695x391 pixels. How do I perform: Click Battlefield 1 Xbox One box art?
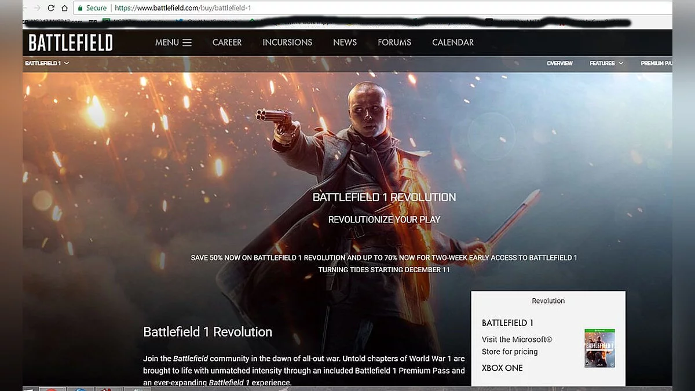[599, 348]
